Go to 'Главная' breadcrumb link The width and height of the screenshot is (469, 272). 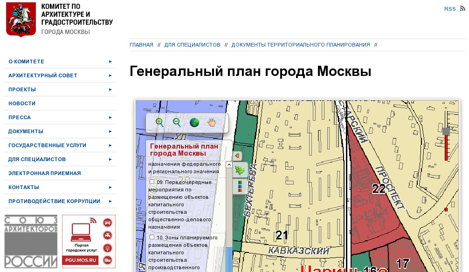[141, 45]
